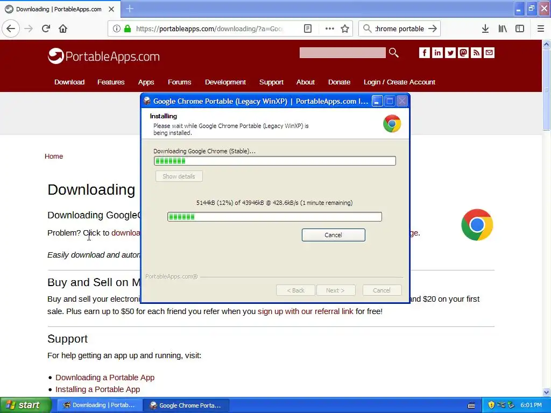Click the disabled Next button in installer
This screenshot has height=413, width=551.
coord(336,290)
